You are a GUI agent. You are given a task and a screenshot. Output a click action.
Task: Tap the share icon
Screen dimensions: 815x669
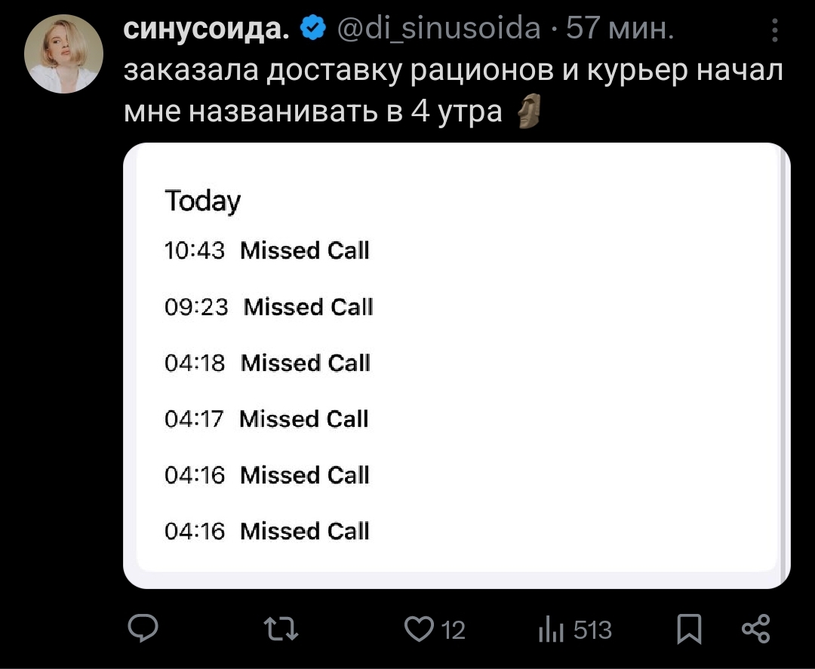(755, 628)
